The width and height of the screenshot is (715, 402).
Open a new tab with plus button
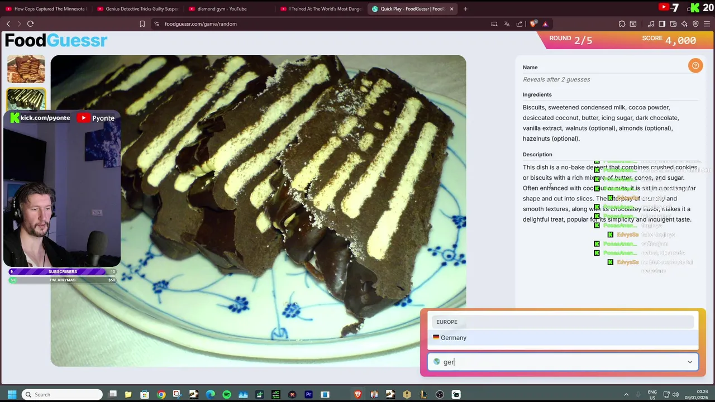pyautogui.click(x=466, y=9)
